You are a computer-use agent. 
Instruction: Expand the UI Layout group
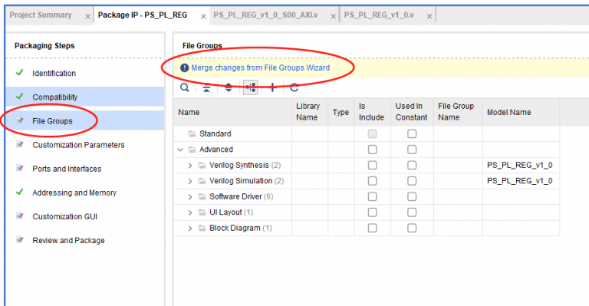point(190,212)
